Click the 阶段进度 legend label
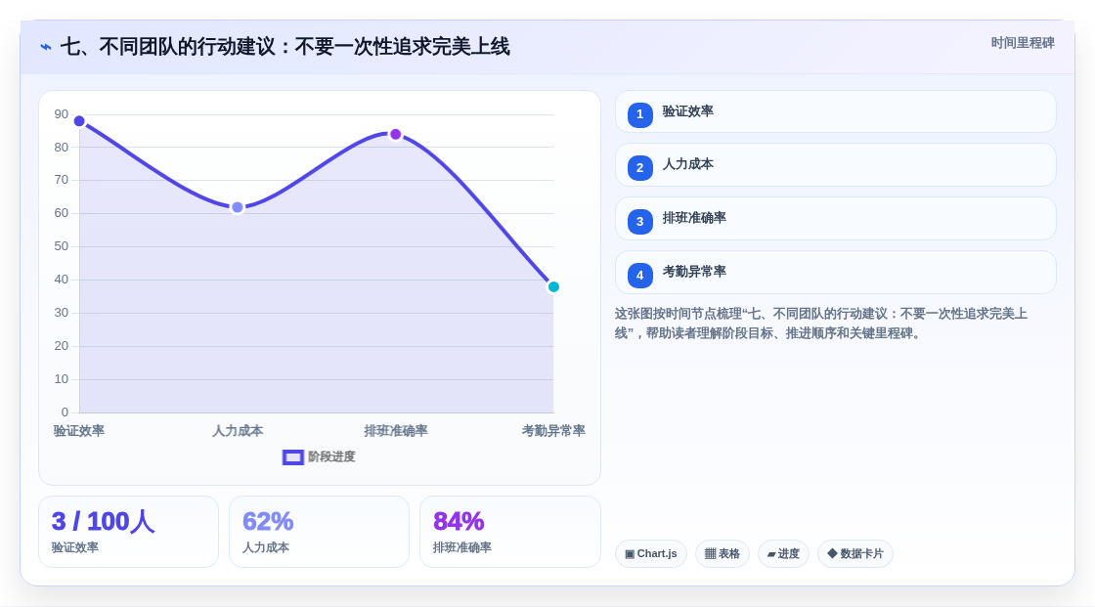The width and height of the screenshot is (1095, 607). 331,456
